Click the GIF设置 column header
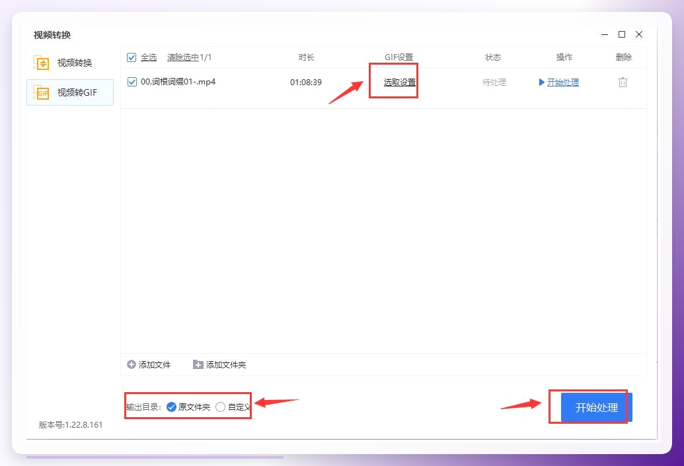This screenshot has width=684, height=466. [x=399, y=57]
